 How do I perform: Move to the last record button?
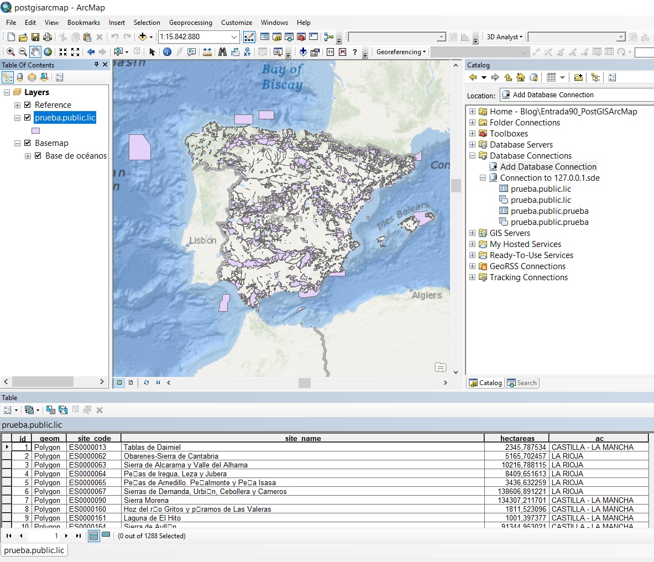click(79, 535)
